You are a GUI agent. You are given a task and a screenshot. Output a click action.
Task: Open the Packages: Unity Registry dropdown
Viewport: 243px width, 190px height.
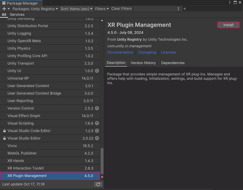(35, 9)
